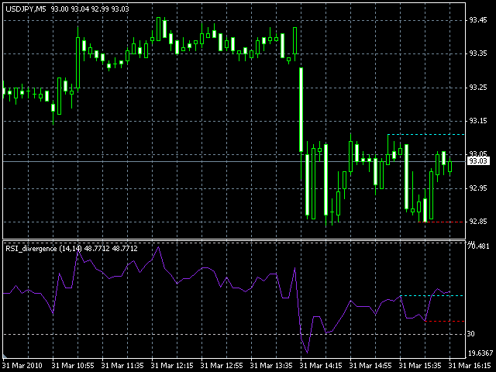Select the cyan dashed line on price chart
The height and width of the screenshot is (372, 496).
(x=426, y=135)
